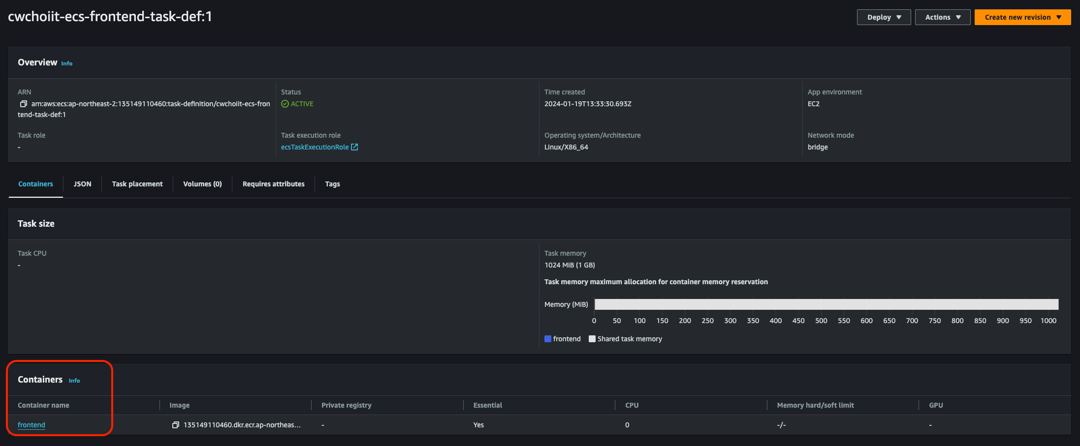Click the page title cwchoiit-ecs-frontend-task-def:1
Screen dimensions: 1080x446
coord(110,17)
